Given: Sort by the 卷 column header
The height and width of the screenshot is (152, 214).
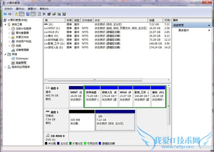Looking at the screenshot, I should (x=55, y=20).
